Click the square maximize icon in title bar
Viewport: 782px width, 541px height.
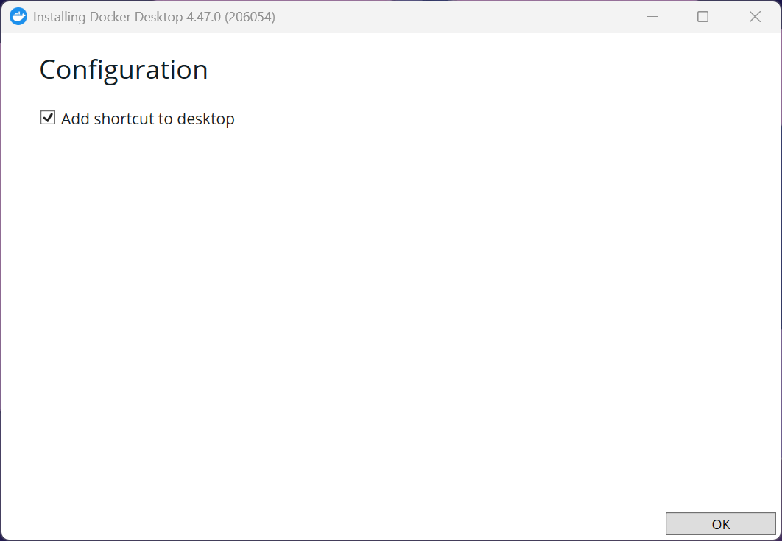click(702, 17)
